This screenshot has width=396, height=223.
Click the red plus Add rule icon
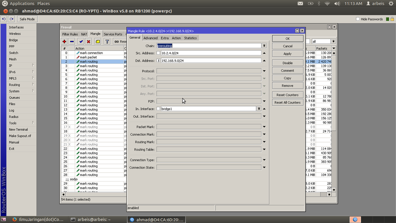[64, 42]
